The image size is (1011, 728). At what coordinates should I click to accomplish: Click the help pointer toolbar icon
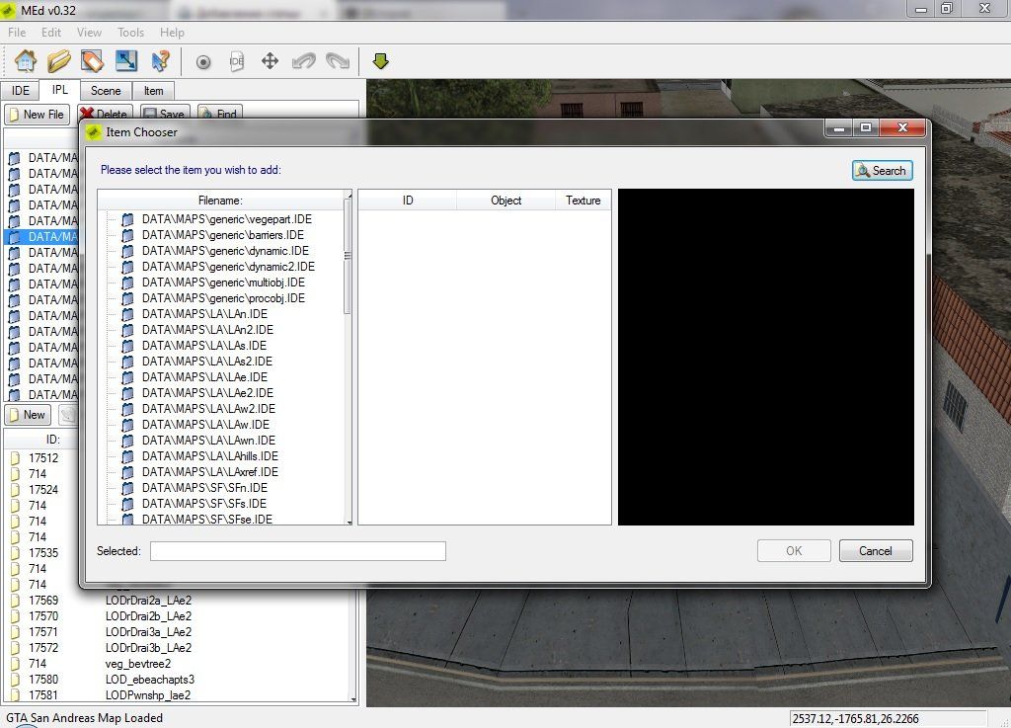click(x=160, y=61)
